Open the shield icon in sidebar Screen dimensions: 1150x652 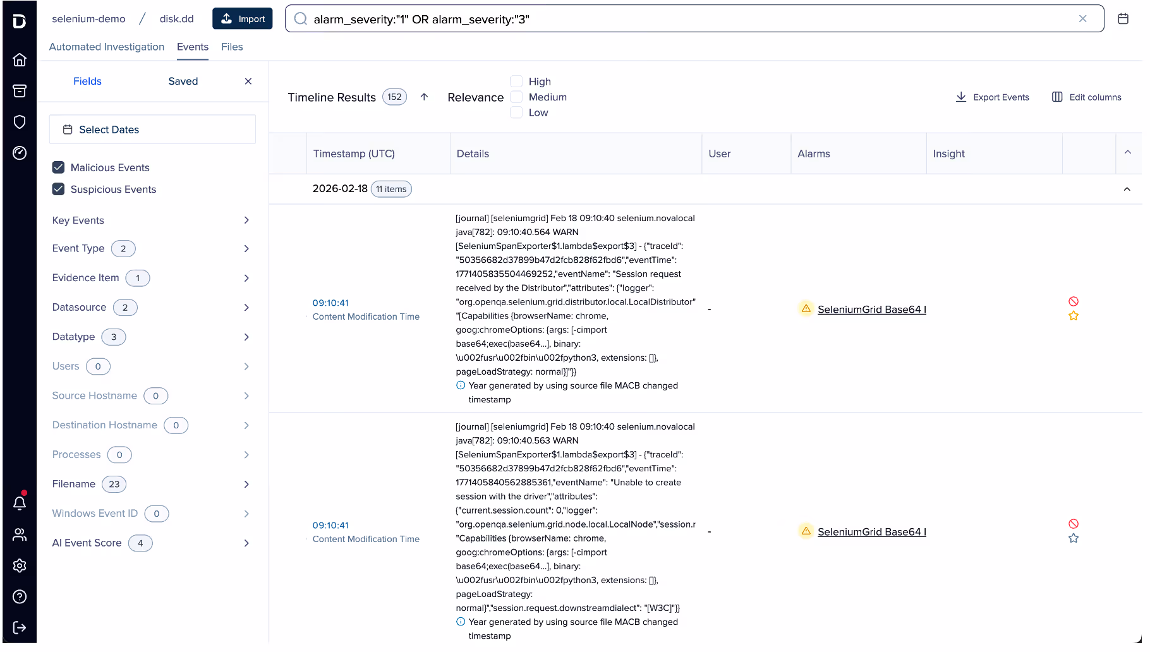[20, 122]
